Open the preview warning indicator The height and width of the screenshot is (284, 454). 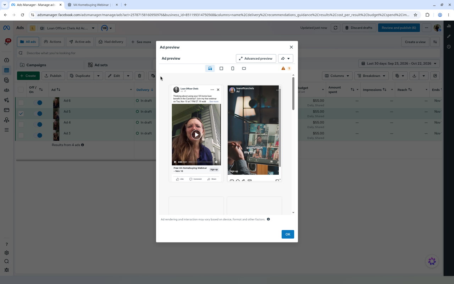(x=286, y=69)
